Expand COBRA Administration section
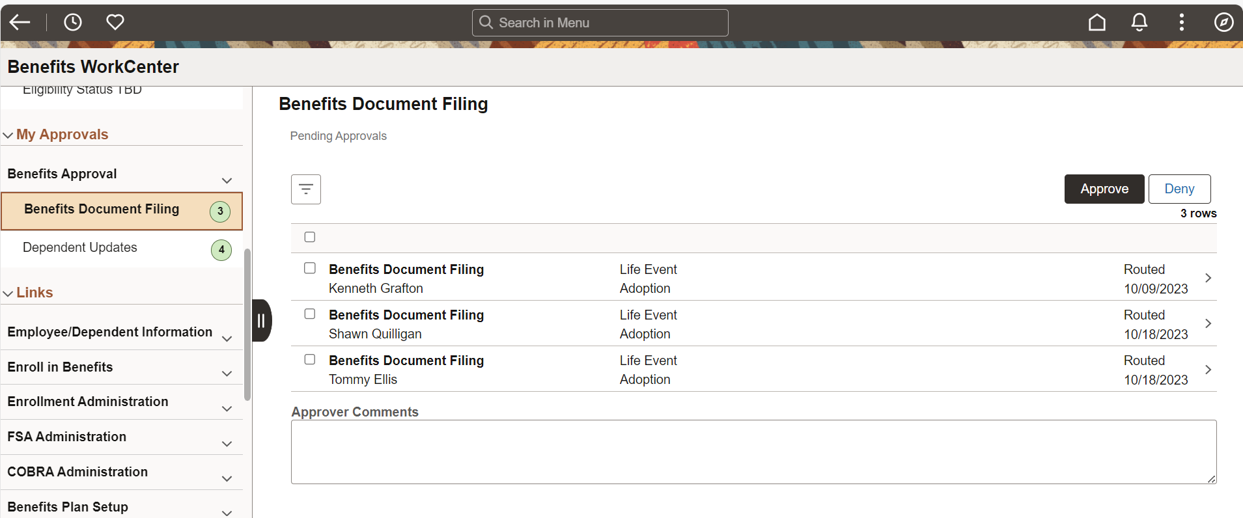Screen dimensions: 1243x518 coord(227,478)
